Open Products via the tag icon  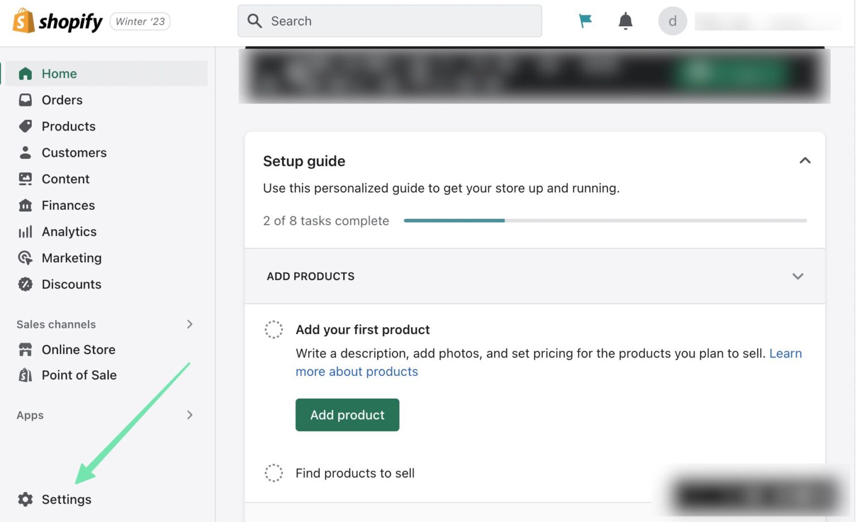[x=25, y=126]
